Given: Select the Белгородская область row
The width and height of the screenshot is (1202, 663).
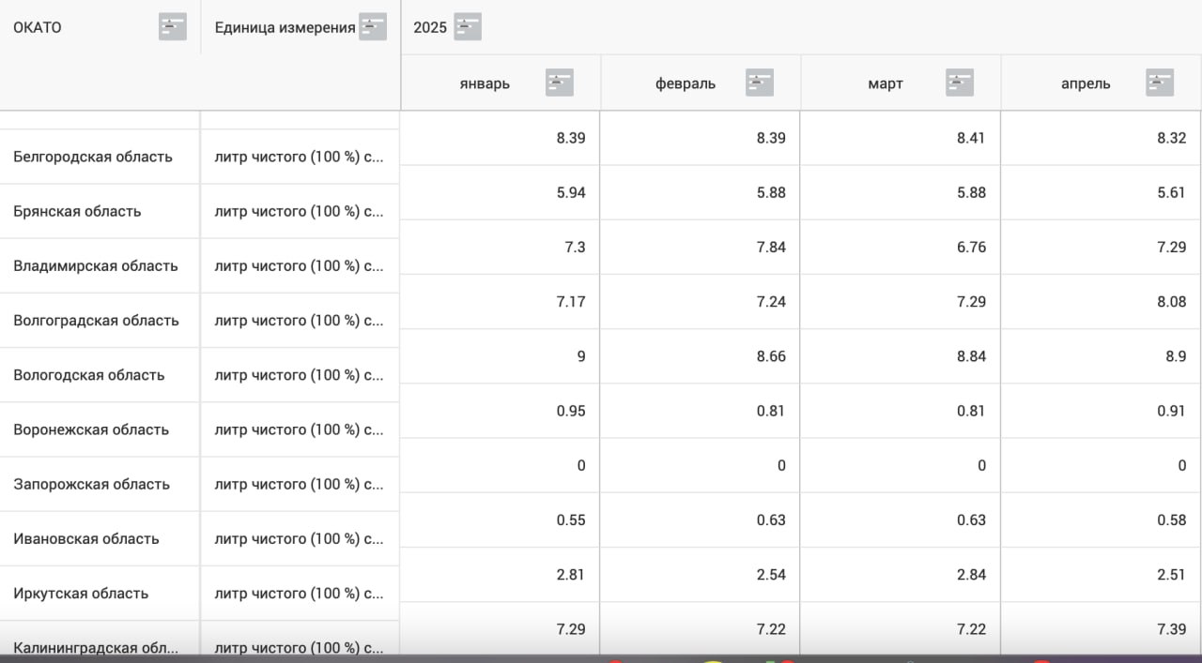Looking at the screenshot, I should coord(93,157).
